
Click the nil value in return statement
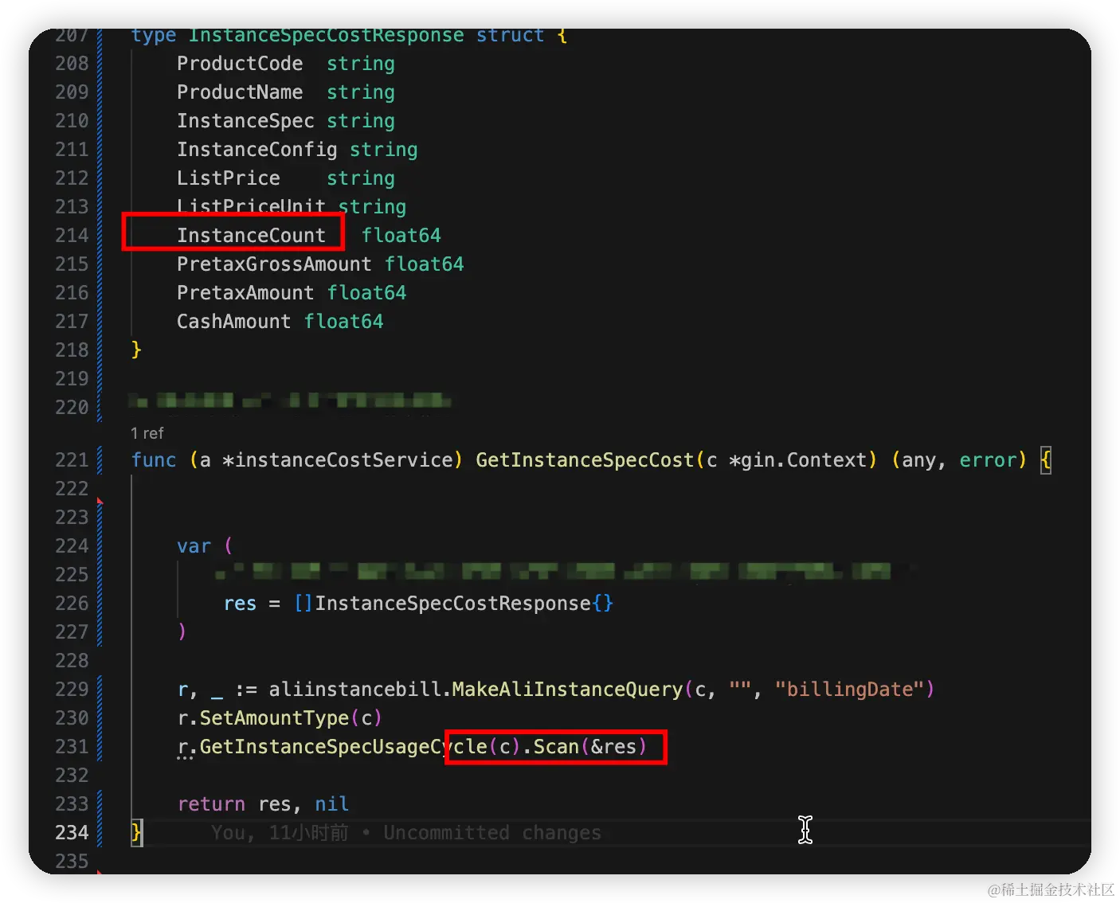click(x=331, y=804)
